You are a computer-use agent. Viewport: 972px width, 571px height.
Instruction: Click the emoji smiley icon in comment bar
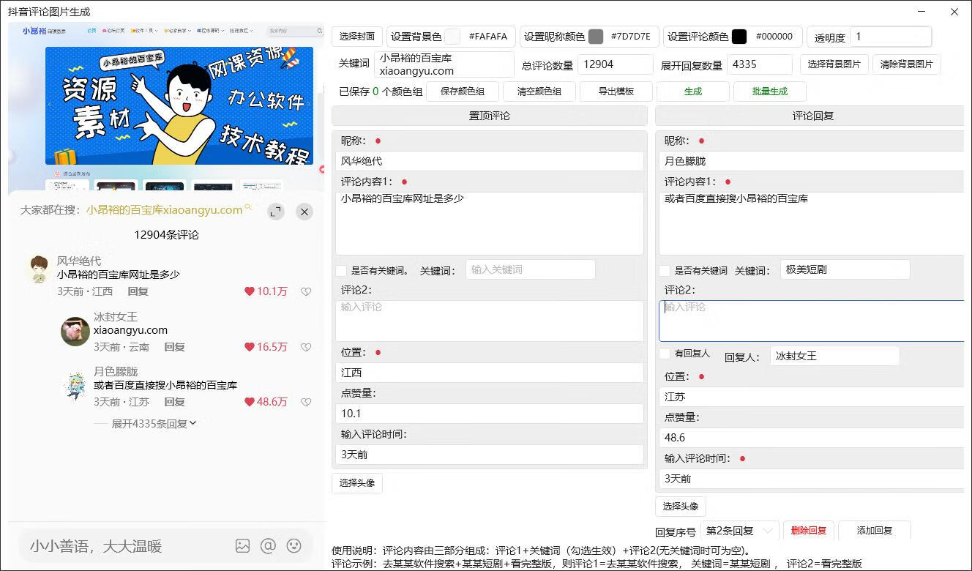click(294, 546)
